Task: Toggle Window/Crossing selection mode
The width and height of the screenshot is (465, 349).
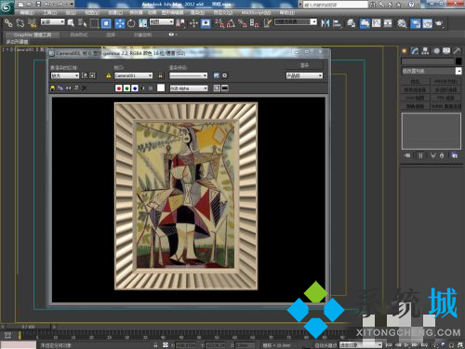Action: pos(106,23)
